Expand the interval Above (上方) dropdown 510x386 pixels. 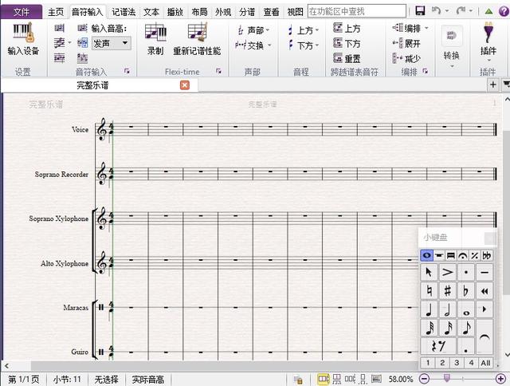[x=317, y=30]
